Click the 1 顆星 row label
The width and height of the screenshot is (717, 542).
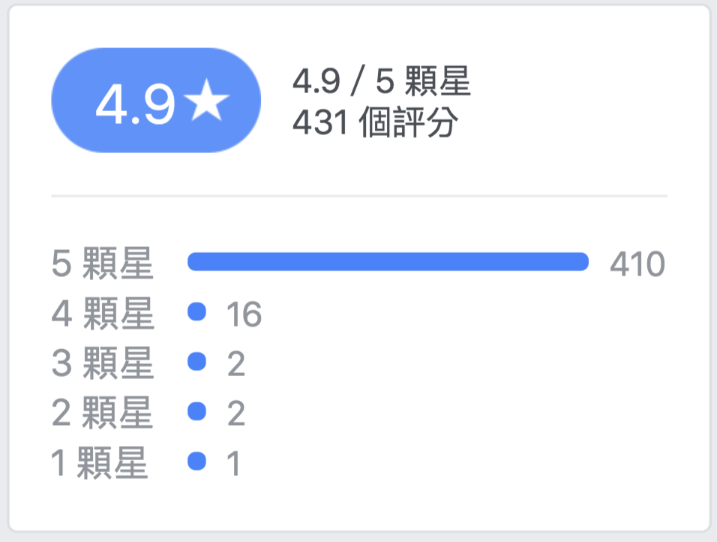(x=99, y=463)
